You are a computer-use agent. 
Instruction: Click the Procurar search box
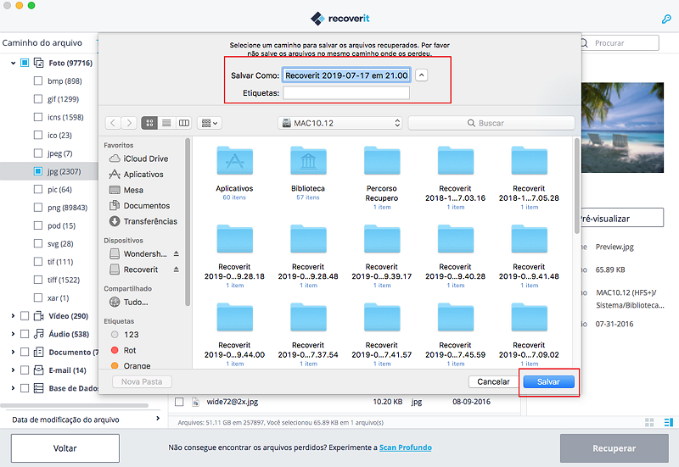(620, 43)
